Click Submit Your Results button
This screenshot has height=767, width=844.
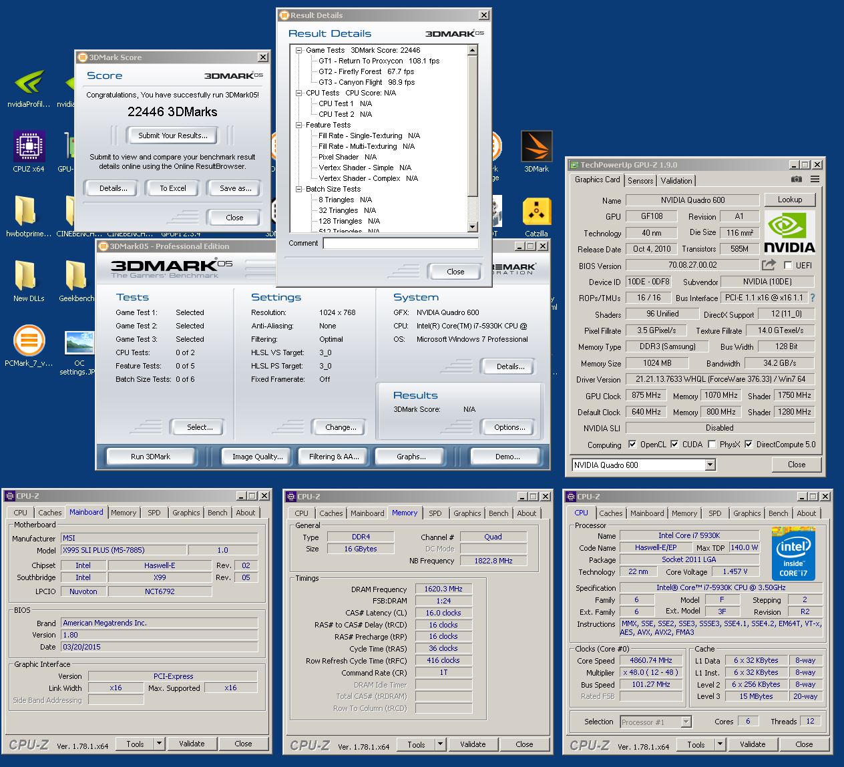[173, 136]
